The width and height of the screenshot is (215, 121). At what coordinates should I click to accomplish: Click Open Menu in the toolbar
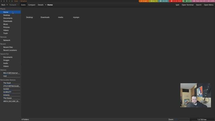coord(209,5)
